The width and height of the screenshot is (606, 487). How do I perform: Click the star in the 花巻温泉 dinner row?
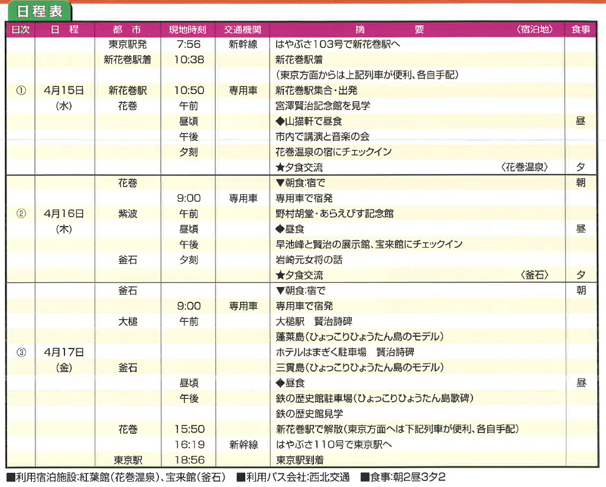pyautogui.click(x=280, y=167)
